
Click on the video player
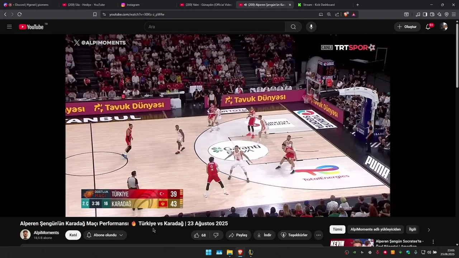pos(227,125)
